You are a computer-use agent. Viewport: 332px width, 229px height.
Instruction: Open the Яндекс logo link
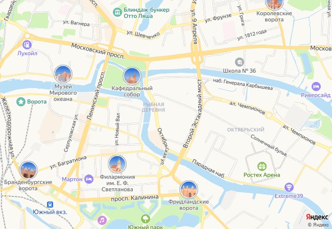coord(317,217)
